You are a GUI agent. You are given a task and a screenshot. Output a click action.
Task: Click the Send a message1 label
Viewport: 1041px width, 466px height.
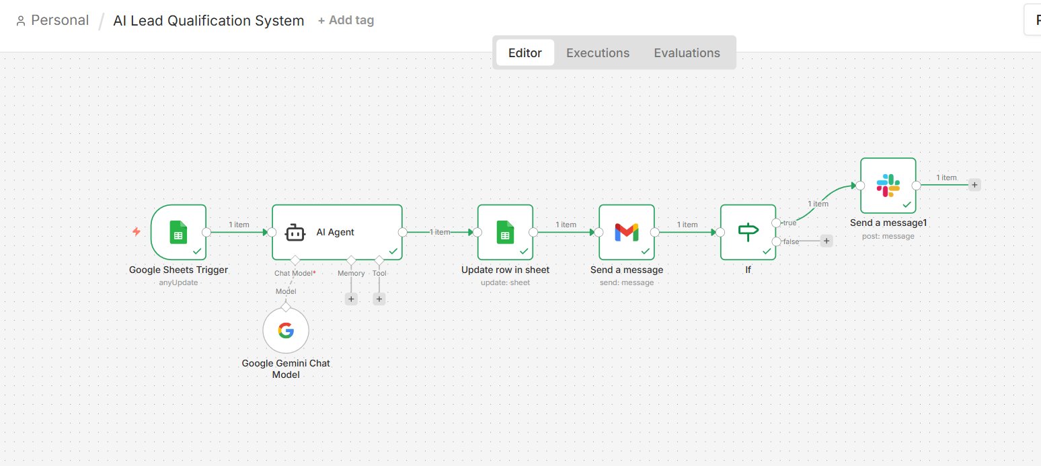click(x=888, y=223)
